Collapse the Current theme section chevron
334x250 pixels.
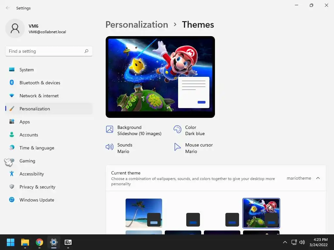[x=318, y=178]
